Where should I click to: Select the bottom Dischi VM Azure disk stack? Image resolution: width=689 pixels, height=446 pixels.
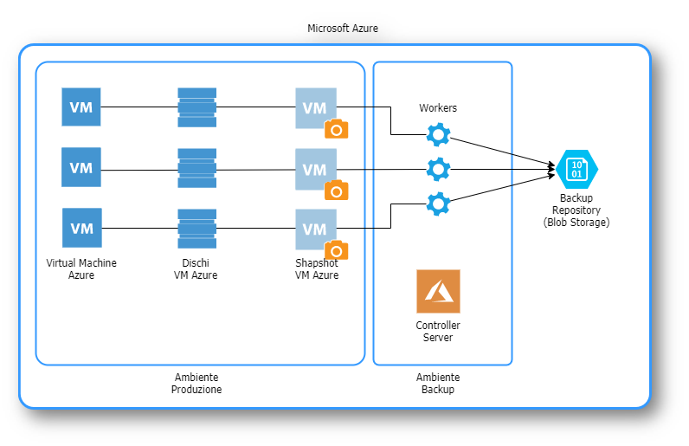(x=196, y=229)
